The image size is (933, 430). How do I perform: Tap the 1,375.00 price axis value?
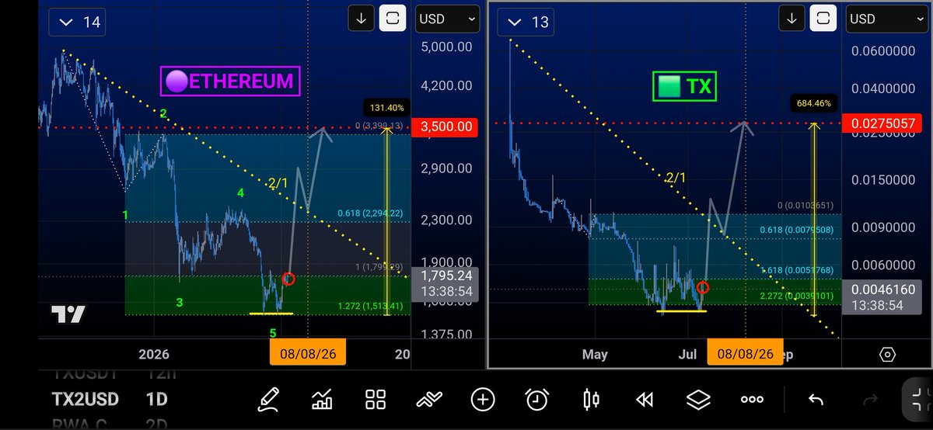446,334
